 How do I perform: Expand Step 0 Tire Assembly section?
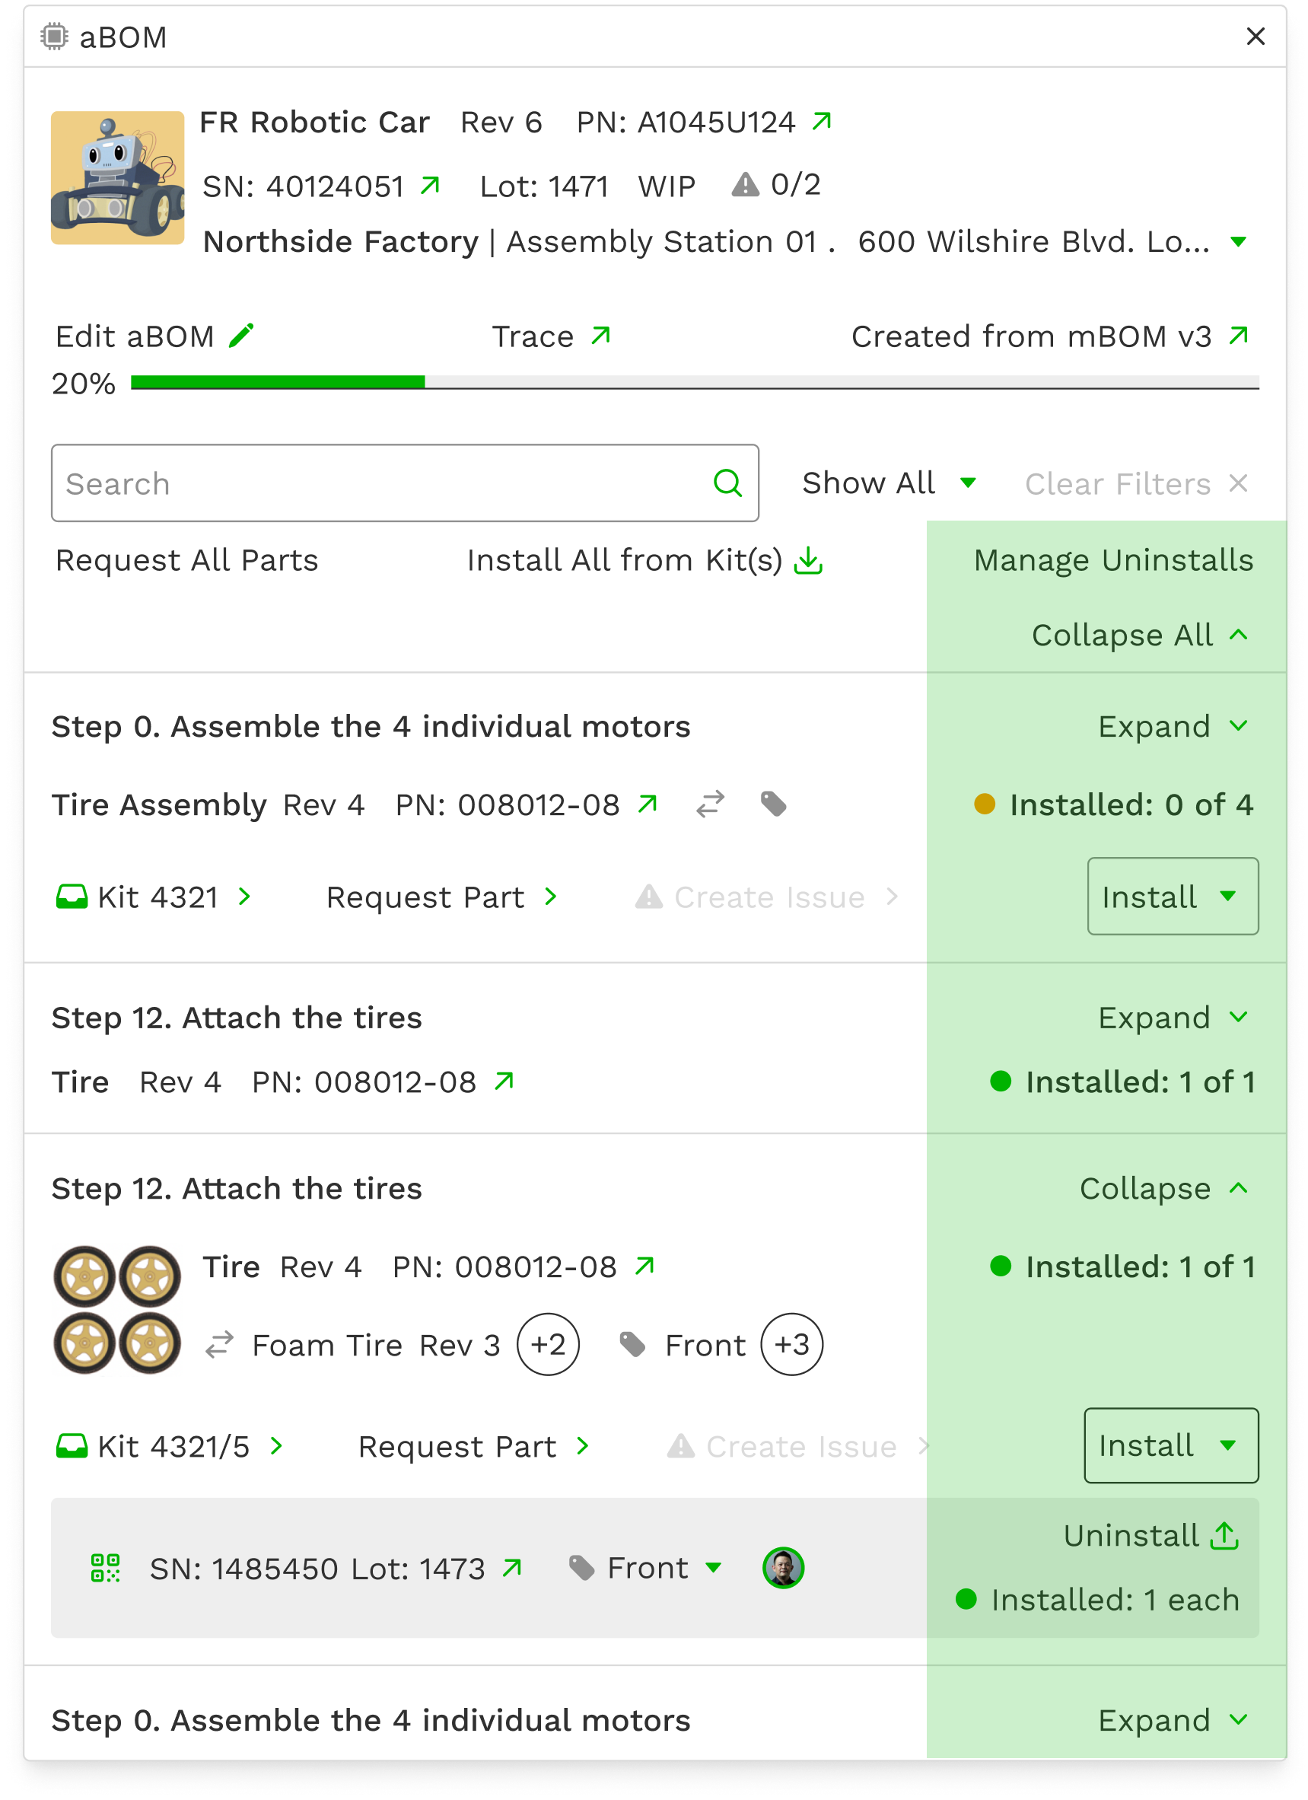[x=1174, y=726]
